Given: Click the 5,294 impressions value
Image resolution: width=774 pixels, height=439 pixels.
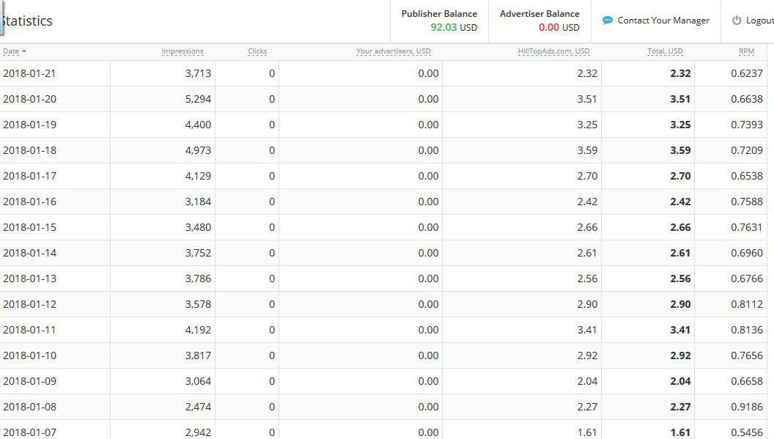Looking at the screenshot, I should pos(198,99).
